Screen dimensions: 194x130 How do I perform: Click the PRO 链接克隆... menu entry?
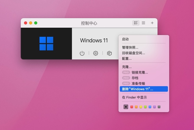[x=140, y=73]
